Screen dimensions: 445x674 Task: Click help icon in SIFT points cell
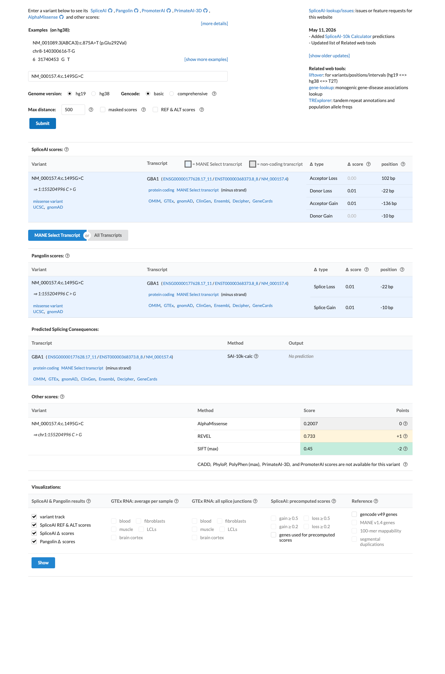click(x=406, y=449)
